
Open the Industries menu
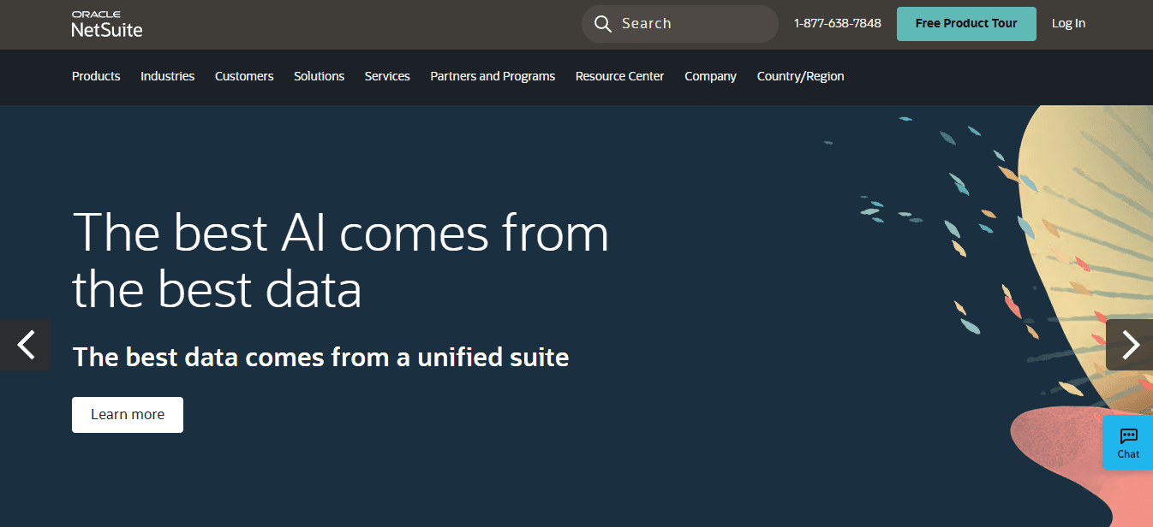point(167,76)
